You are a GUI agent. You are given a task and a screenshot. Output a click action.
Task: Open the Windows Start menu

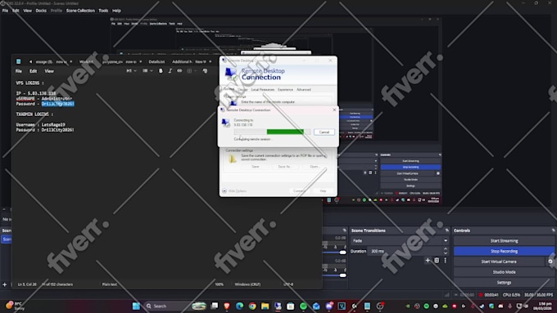pyautogui.click(x=136, y=306)
